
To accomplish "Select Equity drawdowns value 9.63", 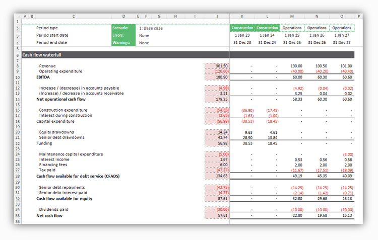I will tap(248, 132).
